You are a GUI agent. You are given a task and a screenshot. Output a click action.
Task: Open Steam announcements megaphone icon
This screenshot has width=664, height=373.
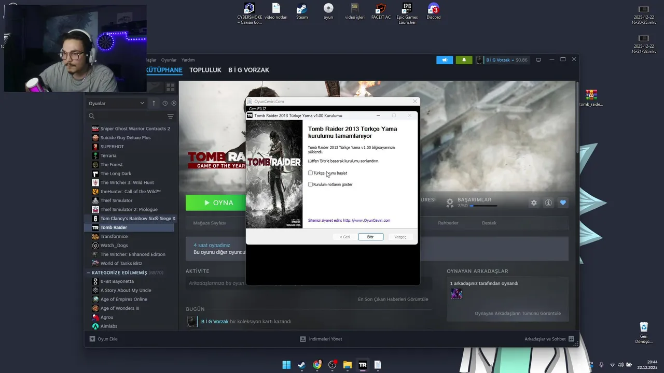[x=445, y=60]
